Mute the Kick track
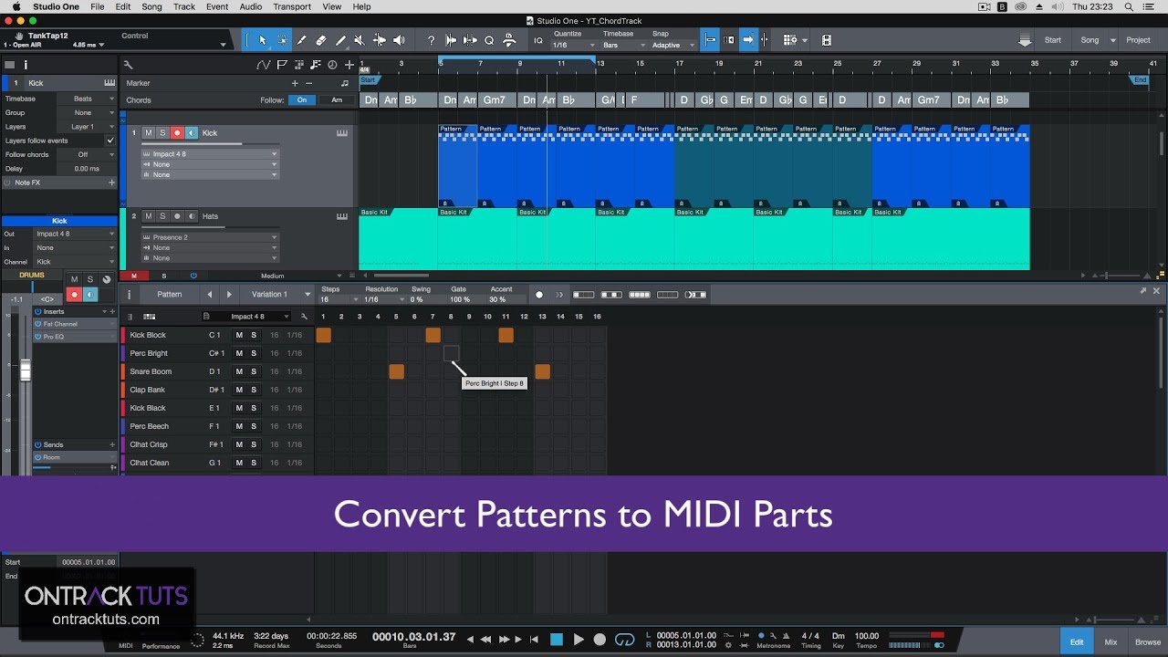The image size is (1168, 657). (148, 133)
